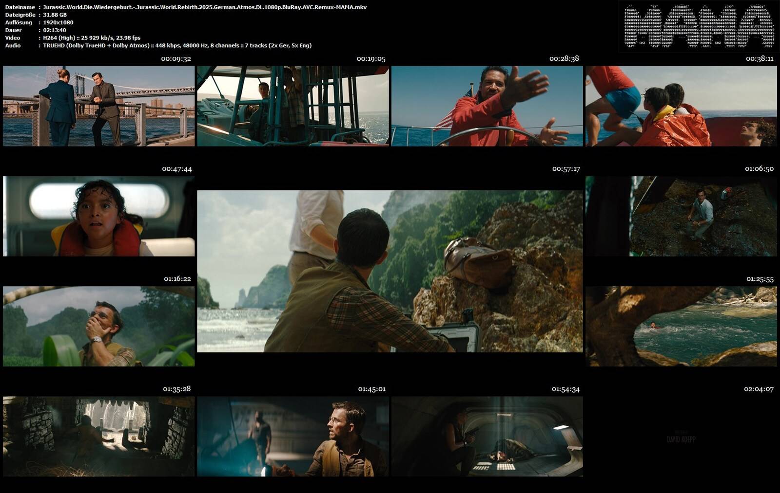780x493 pixels.
Task: Open the 00:38:11 thumbnail with orange raft
Action: click(681, 106)
